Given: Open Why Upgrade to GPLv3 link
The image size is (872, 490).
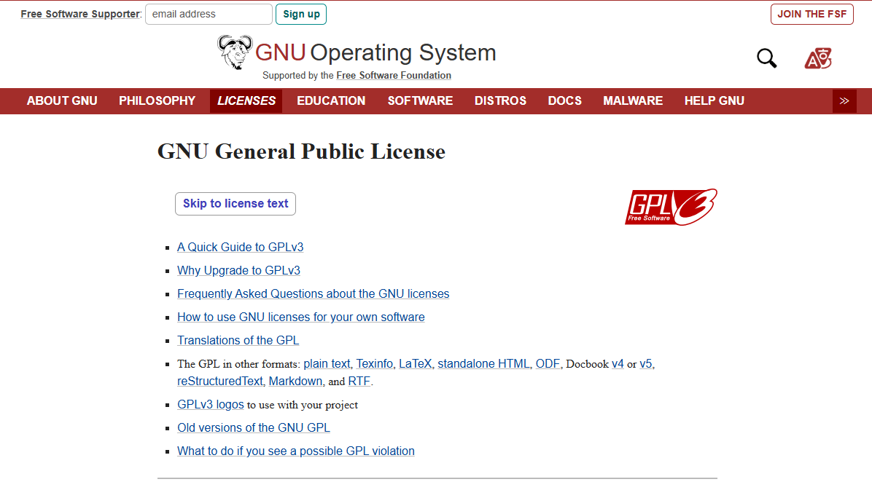Looking at the screenshot, I should tap(238, 271).
